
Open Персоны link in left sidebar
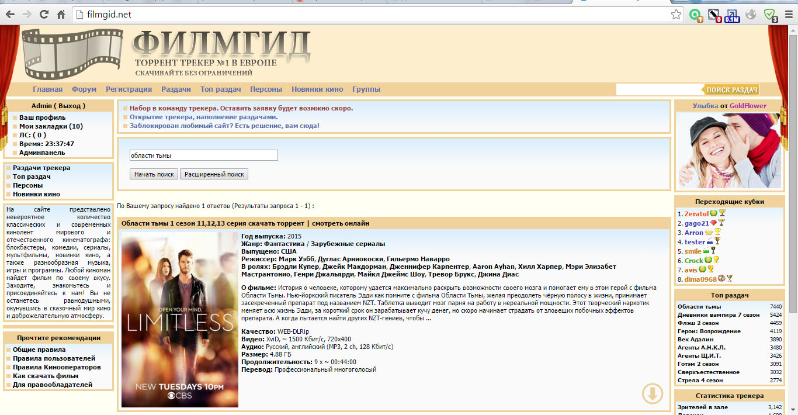point(28,185)
